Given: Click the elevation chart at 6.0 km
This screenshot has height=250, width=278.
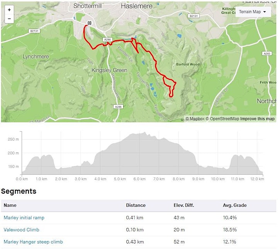Looking at the screenshot, I should click(139, 153).
